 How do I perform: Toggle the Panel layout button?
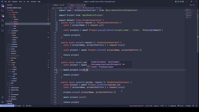point(178,2)
